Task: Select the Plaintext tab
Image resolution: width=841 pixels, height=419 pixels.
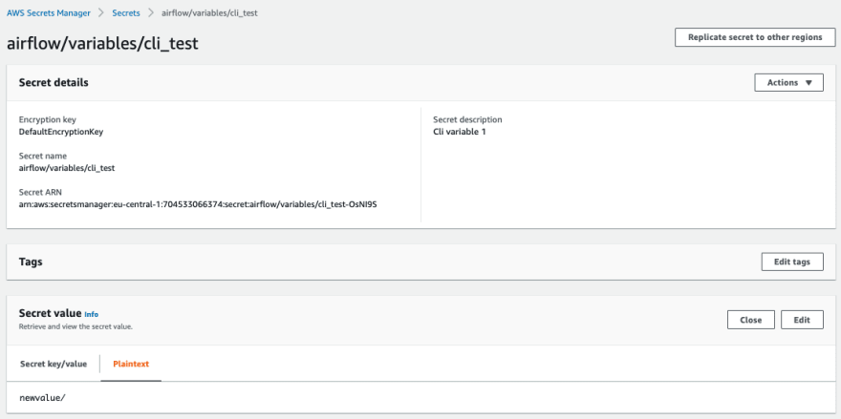Action: click(x=131, y=364)
